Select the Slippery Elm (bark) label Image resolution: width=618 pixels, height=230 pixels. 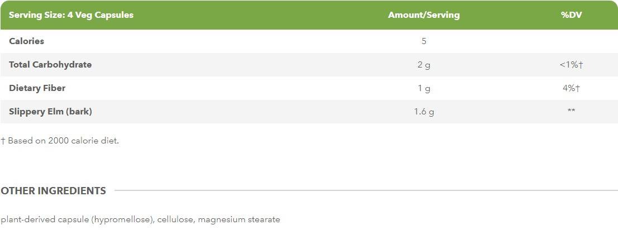pyautogui.click(x=50, y=112)
